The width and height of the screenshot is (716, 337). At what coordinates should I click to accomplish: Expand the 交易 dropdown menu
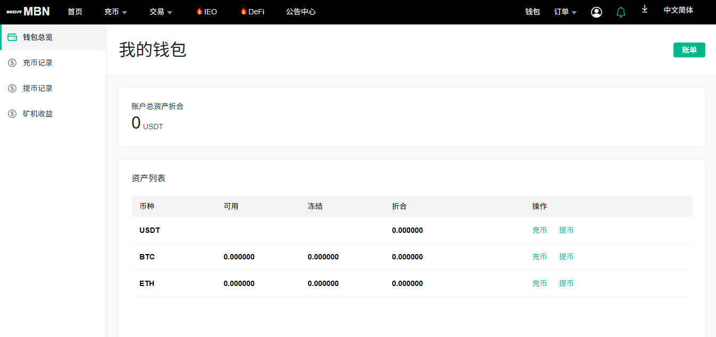161,12
